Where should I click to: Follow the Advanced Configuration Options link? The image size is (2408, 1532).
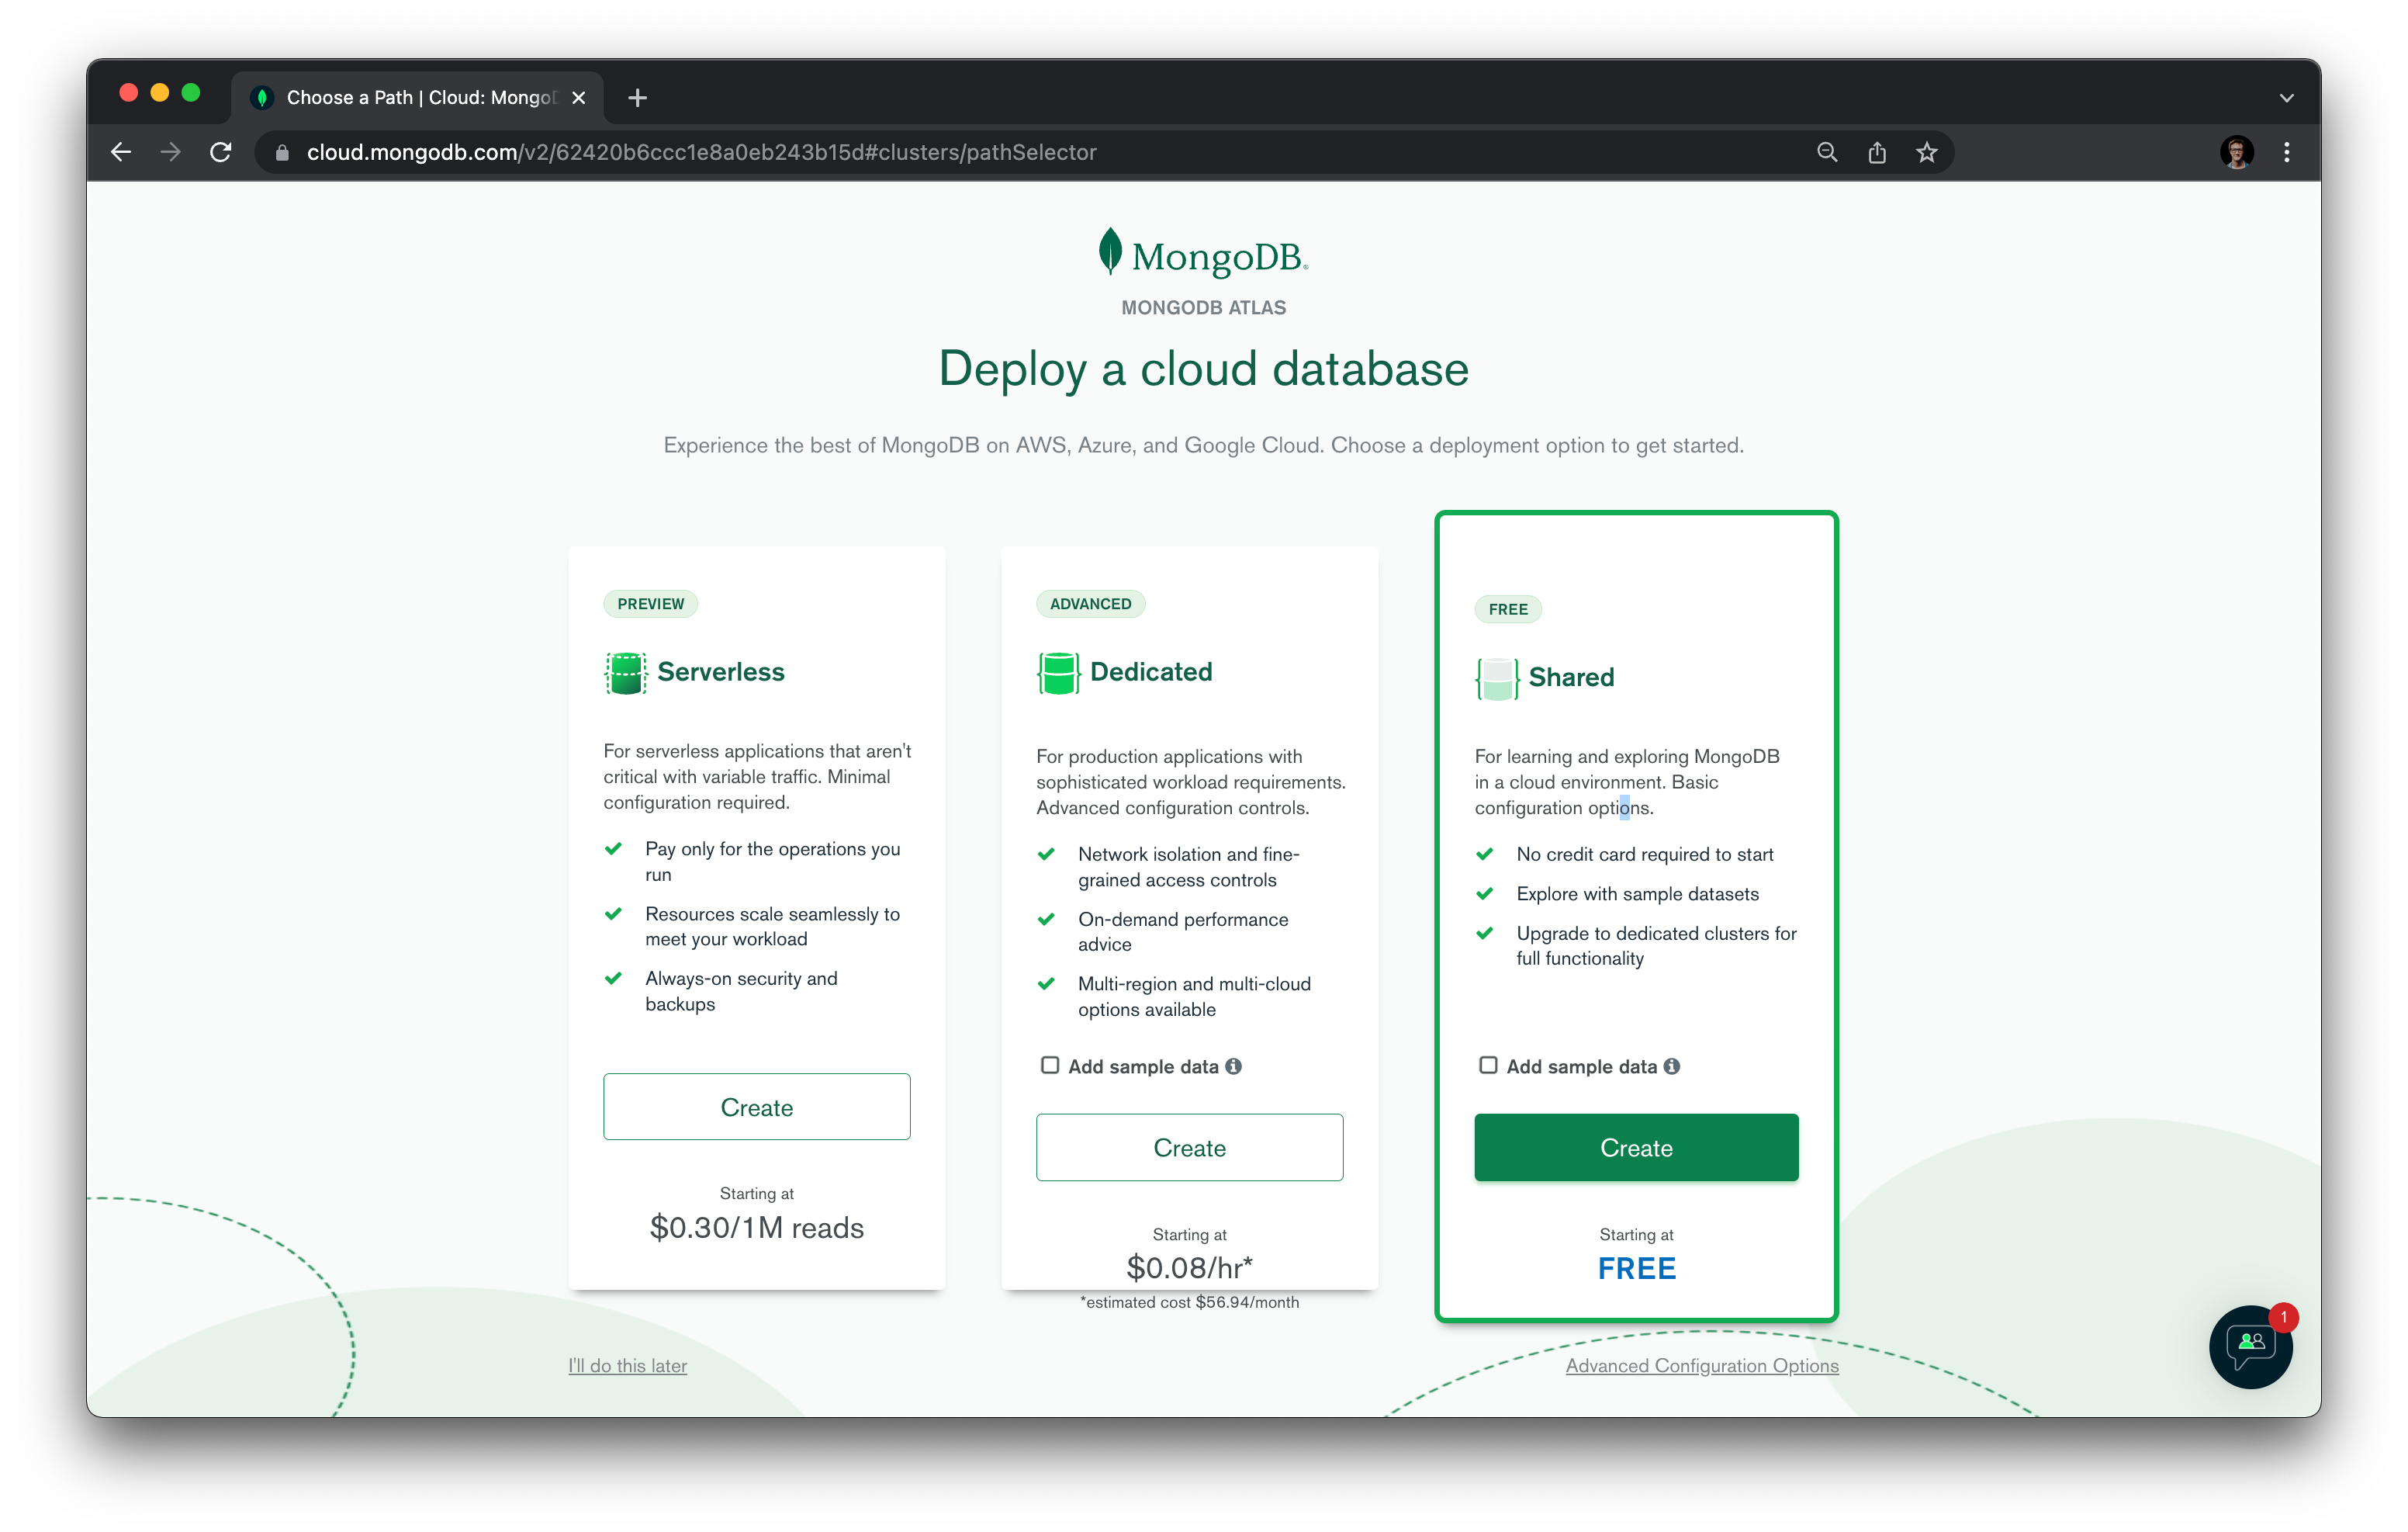click(x=1702, y=1366)
